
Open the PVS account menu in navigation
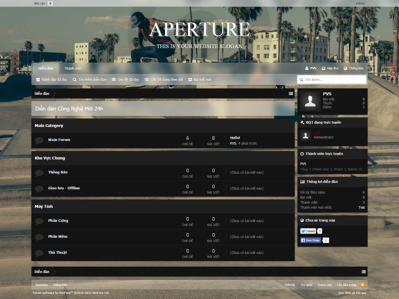click(311, 68)
